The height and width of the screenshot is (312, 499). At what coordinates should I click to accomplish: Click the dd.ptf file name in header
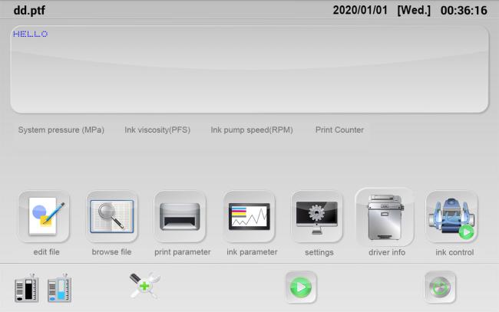pos(31,11)
